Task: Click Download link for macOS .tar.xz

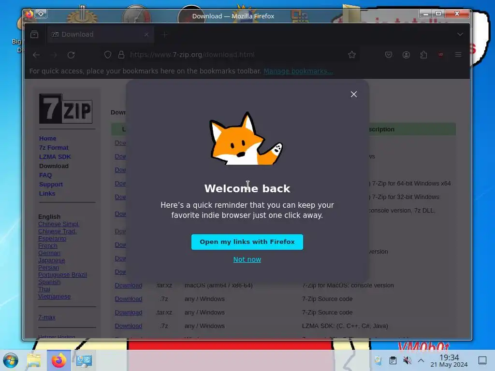Action: pyautogui.click(x=129, y=285)
